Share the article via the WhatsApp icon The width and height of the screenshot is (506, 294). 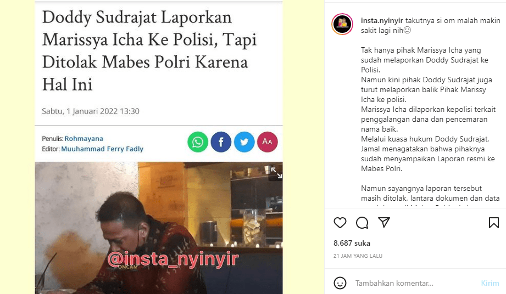point(198,142)
